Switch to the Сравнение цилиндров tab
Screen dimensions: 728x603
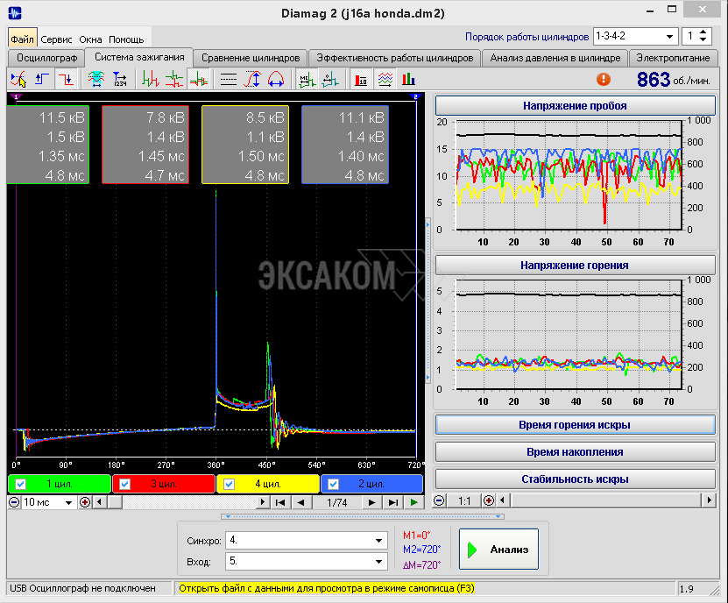pos(250,57)
